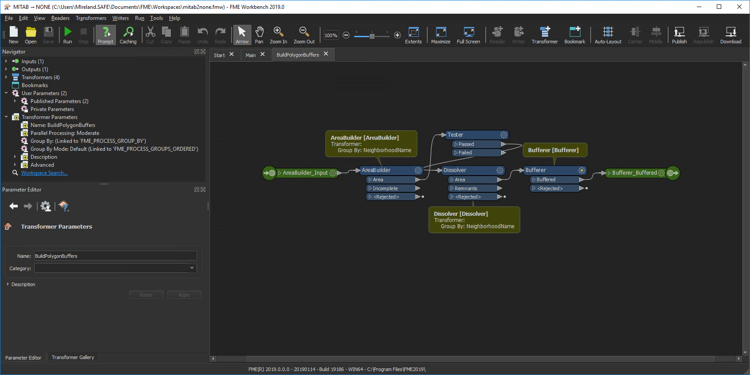
Task: Select Bookmarks in Navigator tree
Action: (x=35, y=85)
